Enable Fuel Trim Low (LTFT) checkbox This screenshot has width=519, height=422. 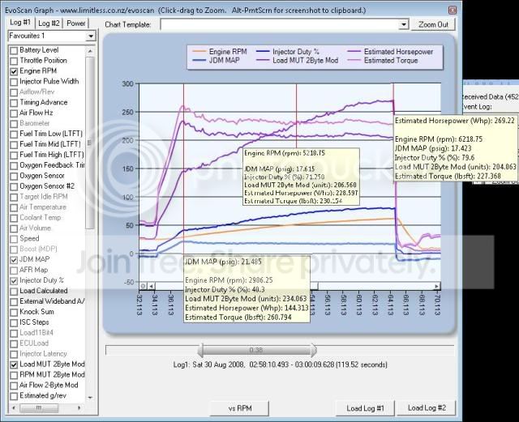tap(14, 134)
